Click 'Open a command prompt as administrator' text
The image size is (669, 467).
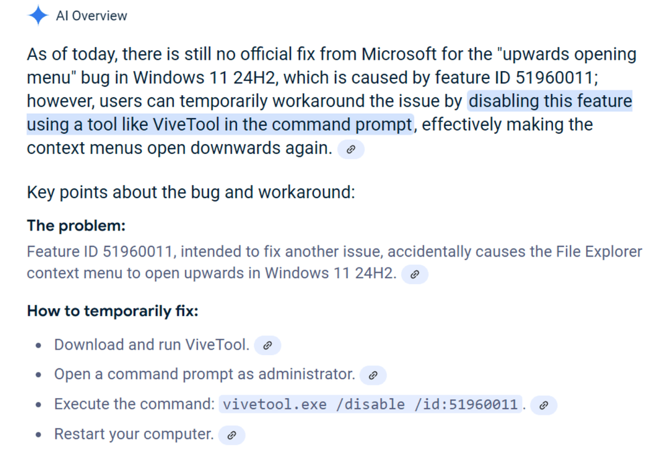[x=204, y=375]
